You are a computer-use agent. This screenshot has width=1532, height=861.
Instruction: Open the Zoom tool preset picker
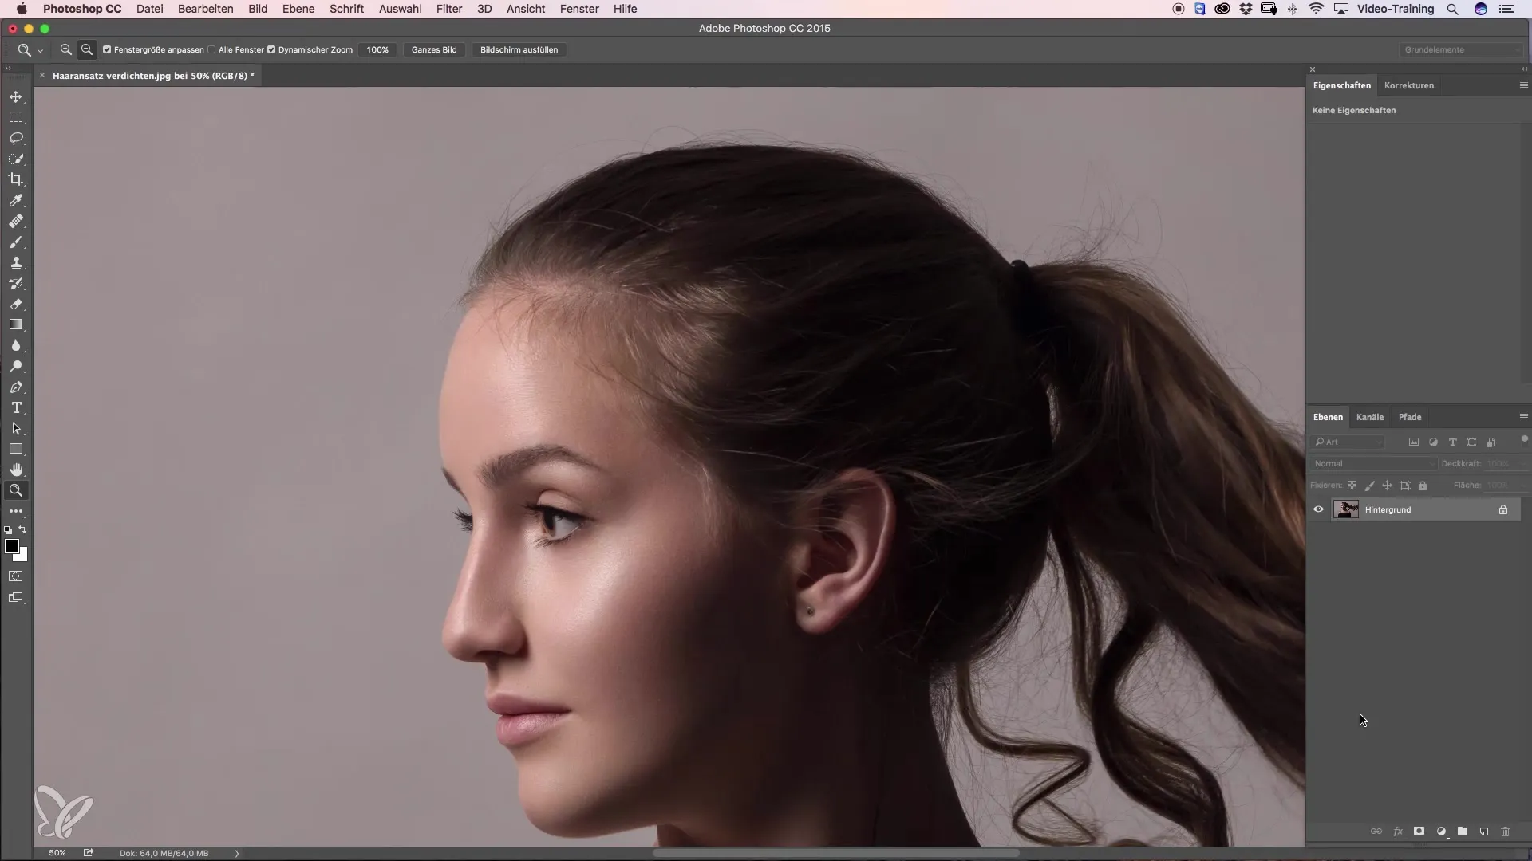tap(30, 49)
